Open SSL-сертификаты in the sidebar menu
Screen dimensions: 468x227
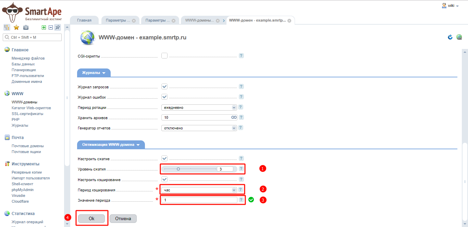coord(27,114)
